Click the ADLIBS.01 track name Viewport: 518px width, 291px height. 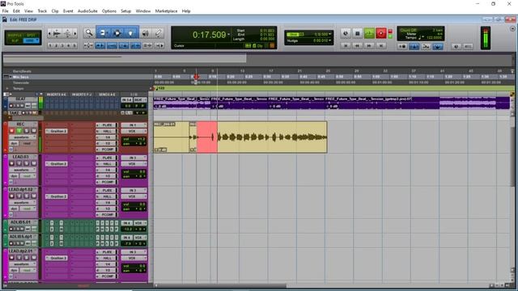(x=19, y=222)
